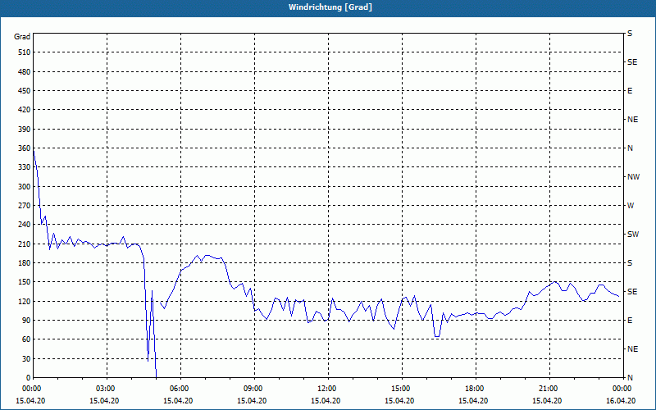The image size is (656, 410).
Task: Click the 120 degree axis label
Action: (25, 301)
